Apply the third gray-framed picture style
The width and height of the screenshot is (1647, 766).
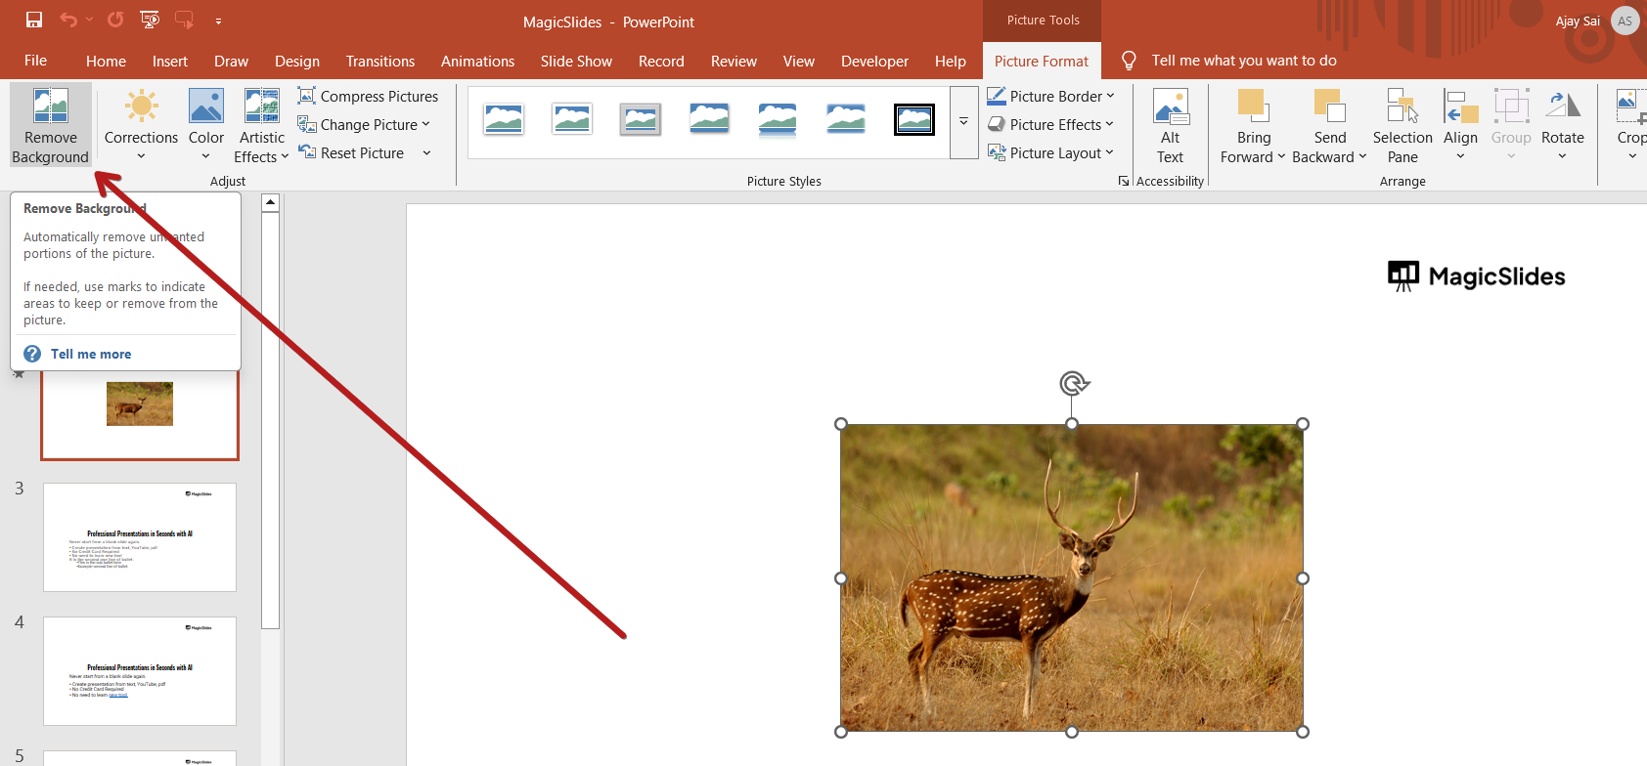[x=641, y=120]
